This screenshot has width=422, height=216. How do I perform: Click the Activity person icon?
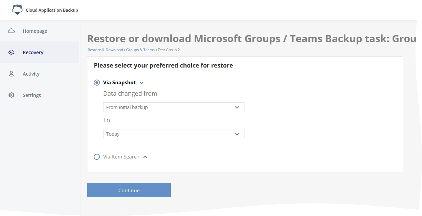[x=11, y=74]
